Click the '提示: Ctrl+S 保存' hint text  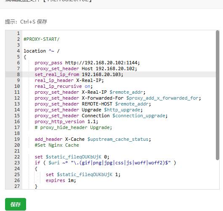point(26,22)
